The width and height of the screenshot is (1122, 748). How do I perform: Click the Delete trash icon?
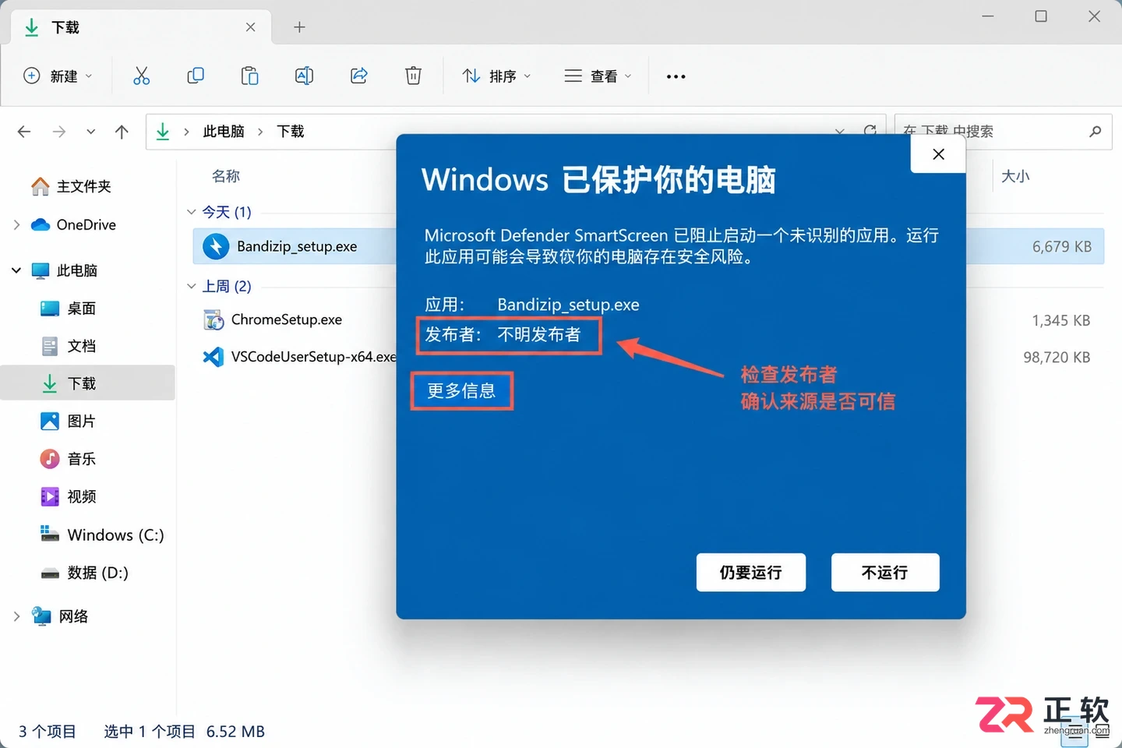(x=413, y=76)
